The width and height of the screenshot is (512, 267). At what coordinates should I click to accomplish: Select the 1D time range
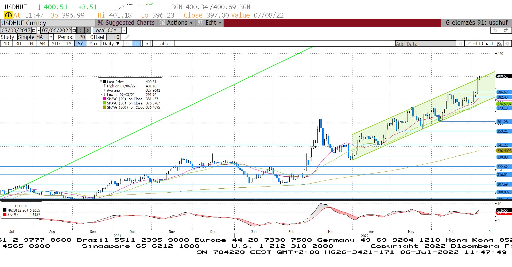[6, 44]
